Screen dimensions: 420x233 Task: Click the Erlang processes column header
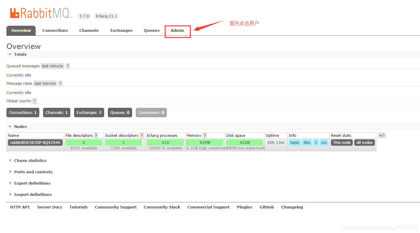(x=162, y=135)
